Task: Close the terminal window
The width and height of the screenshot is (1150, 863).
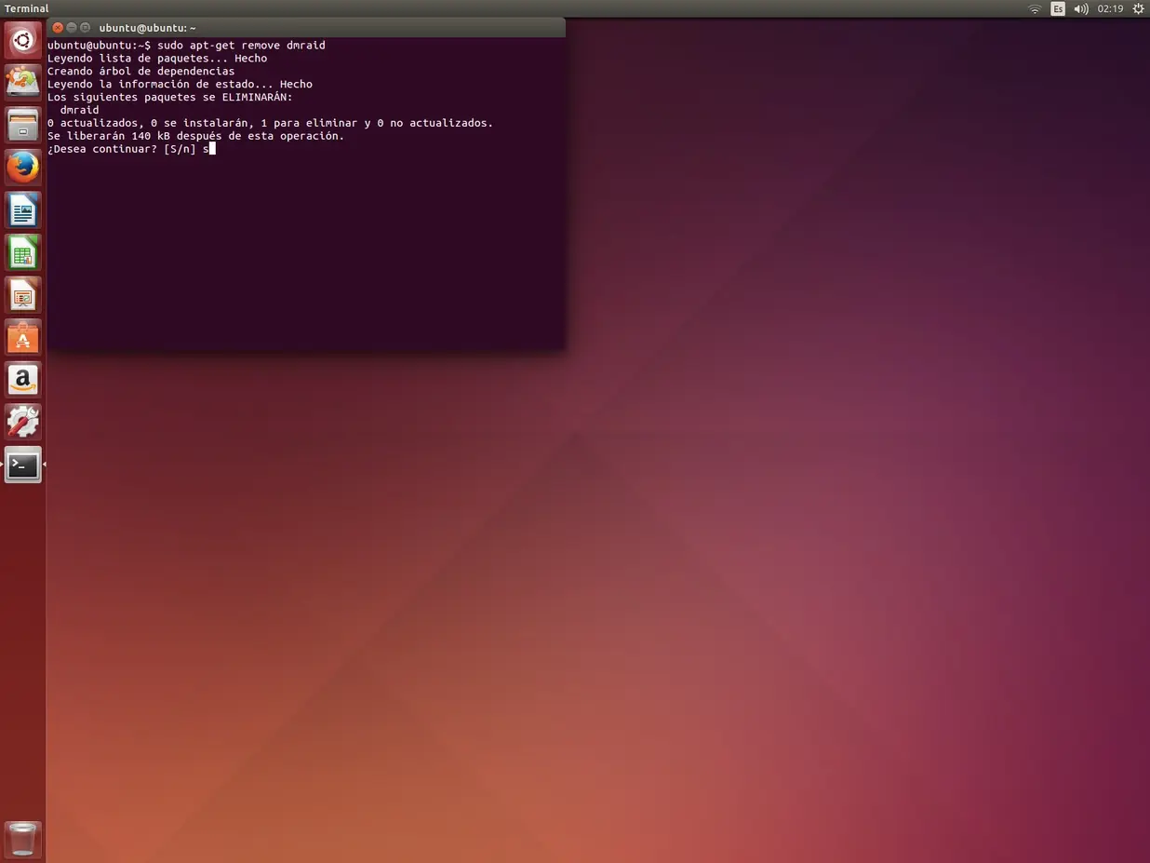Action: point(58,28)
